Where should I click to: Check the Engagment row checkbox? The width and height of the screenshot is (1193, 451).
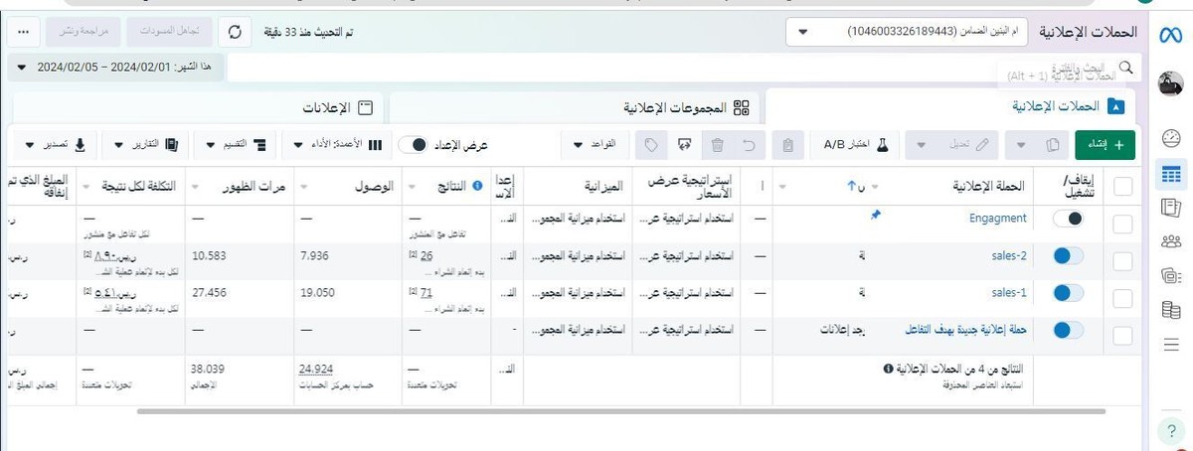1122,225
